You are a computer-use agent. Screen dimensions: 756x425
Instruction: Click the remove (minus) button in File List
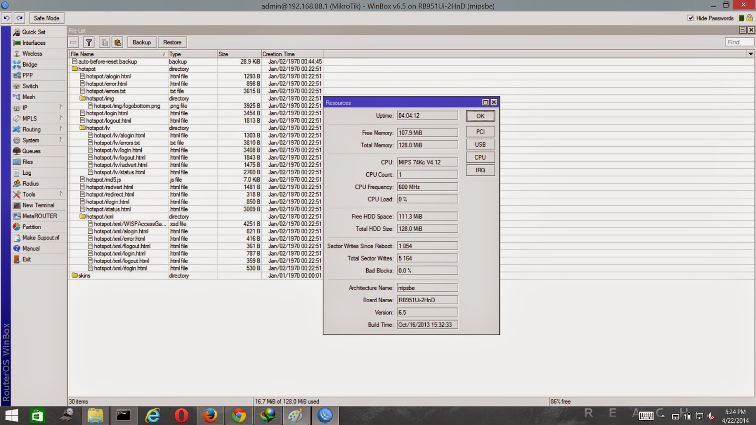(74, 42)
